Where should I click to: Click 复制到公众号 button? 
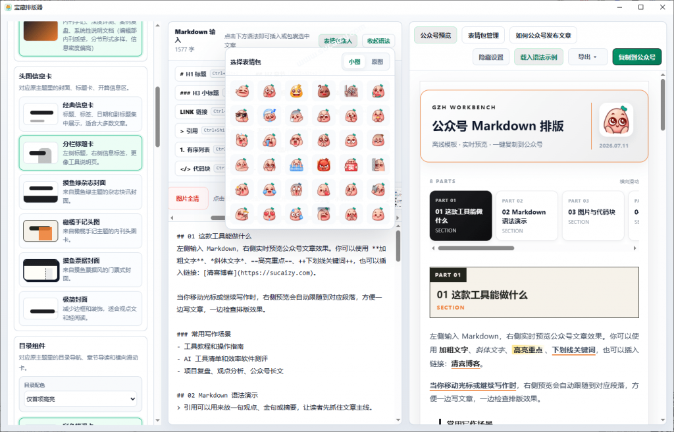636,57
